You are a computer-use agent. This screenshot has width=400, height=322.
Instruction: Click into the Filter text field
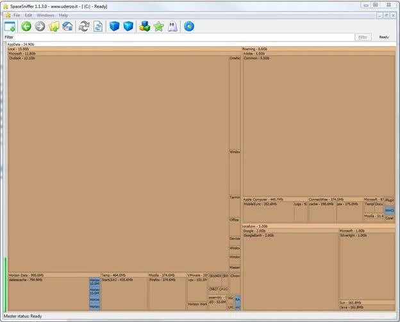pyautogui.click(x=184, y=37)
